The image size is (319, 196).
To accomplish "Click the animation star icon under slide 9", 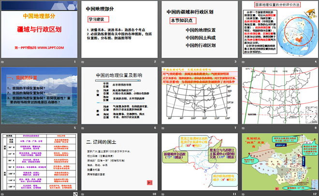I will [x=2, y=194].
